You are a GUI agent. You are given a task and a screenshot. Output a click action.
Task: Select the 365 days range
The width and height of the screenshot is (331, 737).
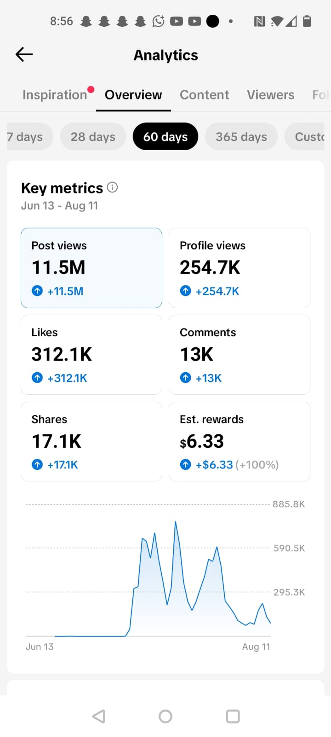pyautogui.click(x=241, y=136)
